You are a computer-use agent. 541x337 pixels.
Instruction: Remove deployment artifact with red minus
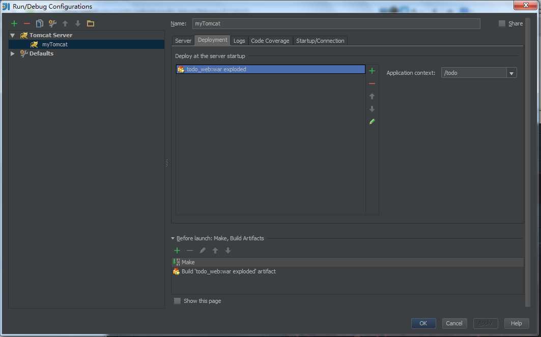pos(372,83)
